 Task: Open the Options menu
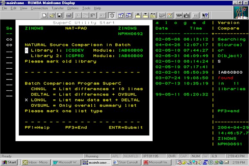pos(73,8)
